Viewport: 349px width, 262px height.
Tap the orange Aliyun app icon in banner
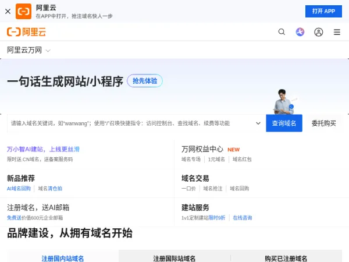pos(23,11)
